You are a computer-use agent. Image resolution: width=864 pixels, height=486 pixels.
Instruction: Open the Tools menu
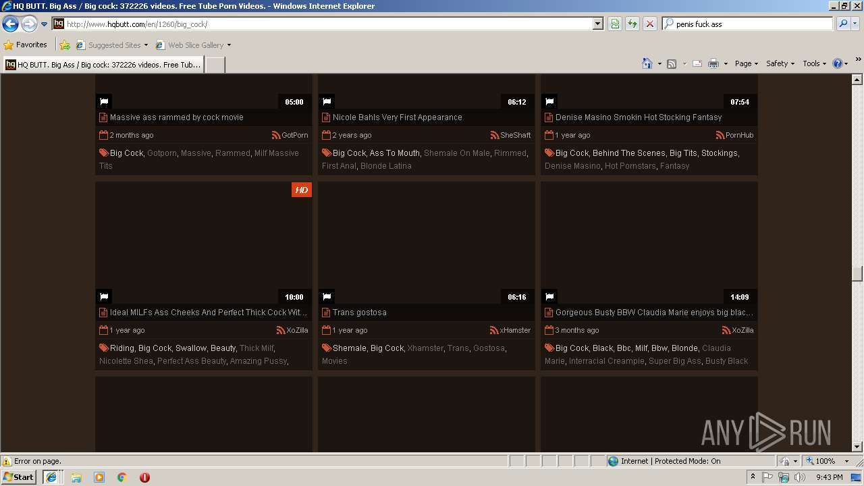click(814, 63)
